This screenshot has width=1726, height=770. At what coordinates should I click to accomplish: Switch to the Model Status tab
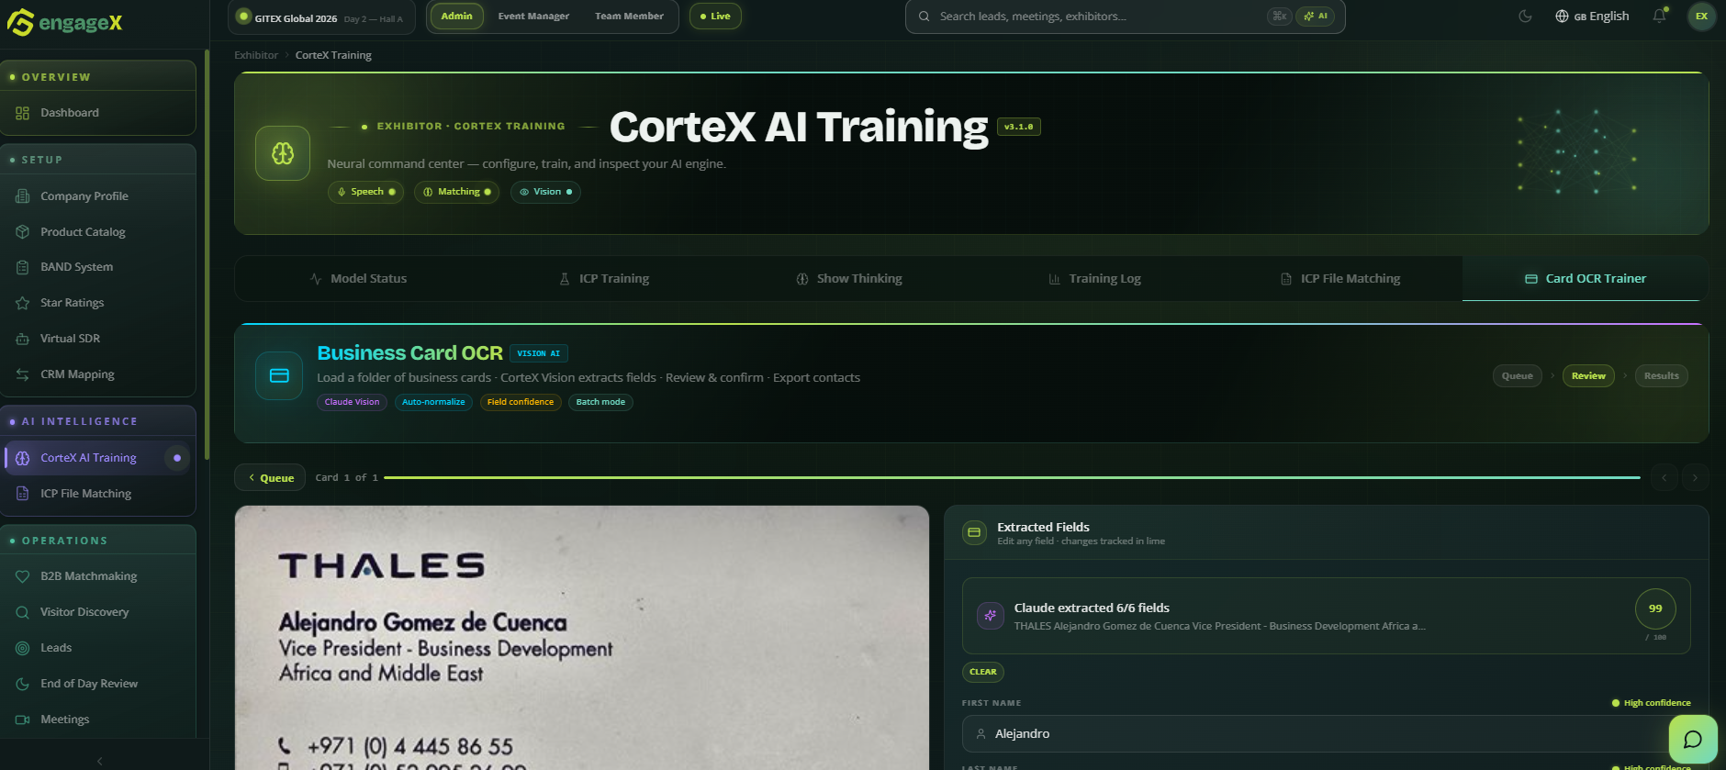click(x=358, y=279)
